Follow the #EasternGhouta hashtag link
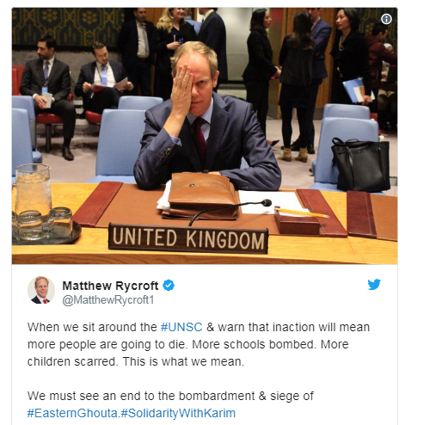The height and width of the screenshot is (425, 442). point(72,413)
